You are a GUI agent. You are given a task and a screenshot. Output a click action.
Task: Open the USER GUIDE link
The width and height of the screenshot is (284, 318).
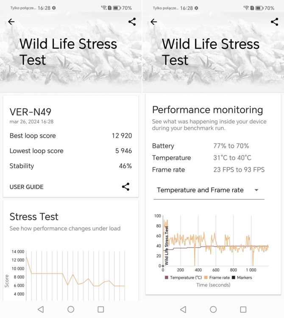(x=27, y=187)
